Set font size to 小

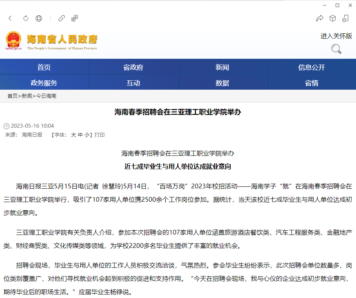click(x=86, y=135)
